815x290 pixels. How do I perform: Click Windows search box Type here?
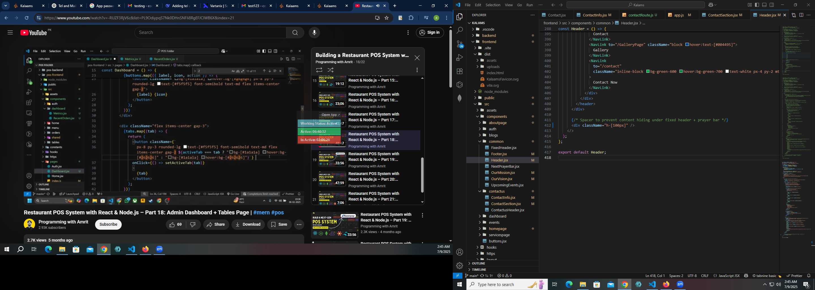(x=507, y=284)
